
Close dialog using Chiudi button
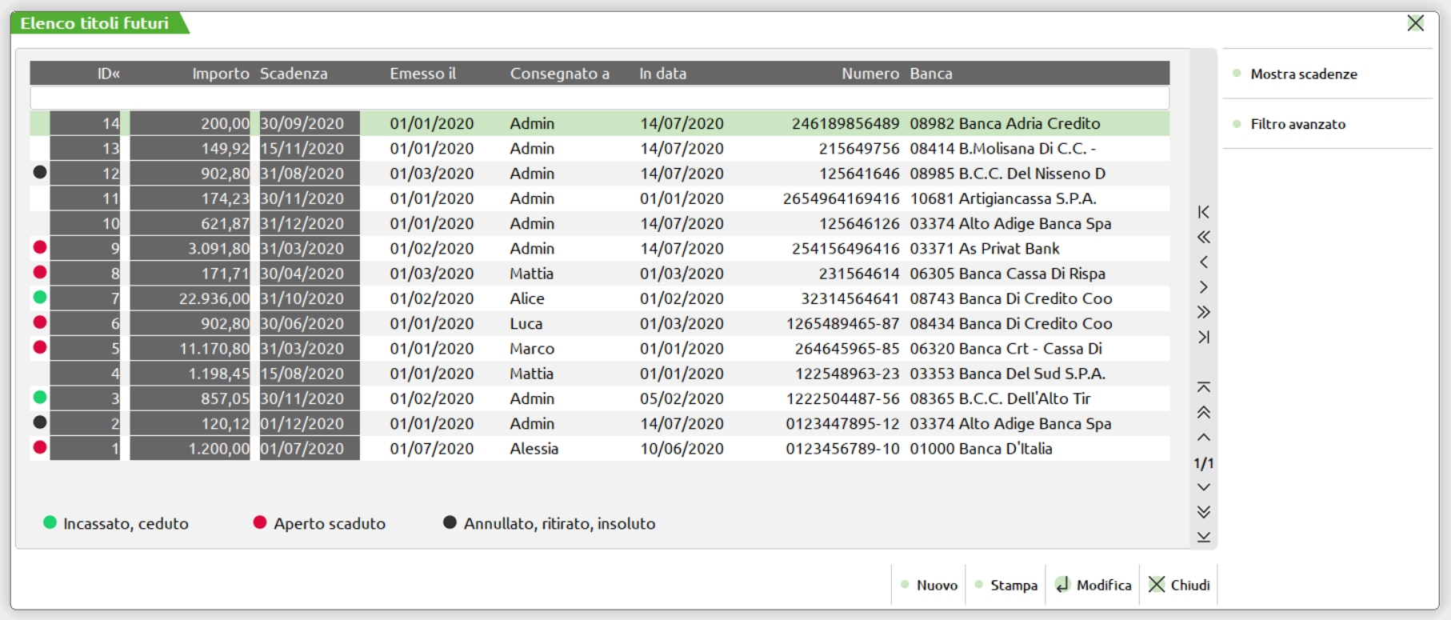(x=1179, y=585)
